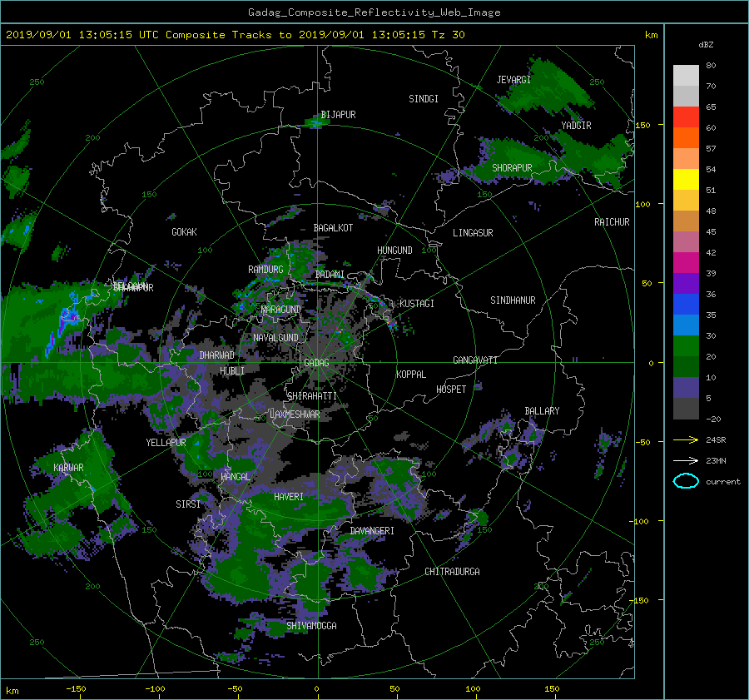Click the SHIRAHATTI city label
Screen dimensions: 749x700
[x=312, y=396]
